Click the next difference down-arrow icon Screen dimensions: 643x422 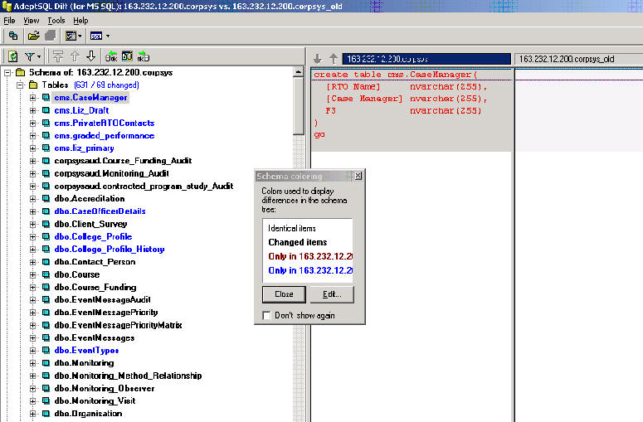[x=91, y=56]
